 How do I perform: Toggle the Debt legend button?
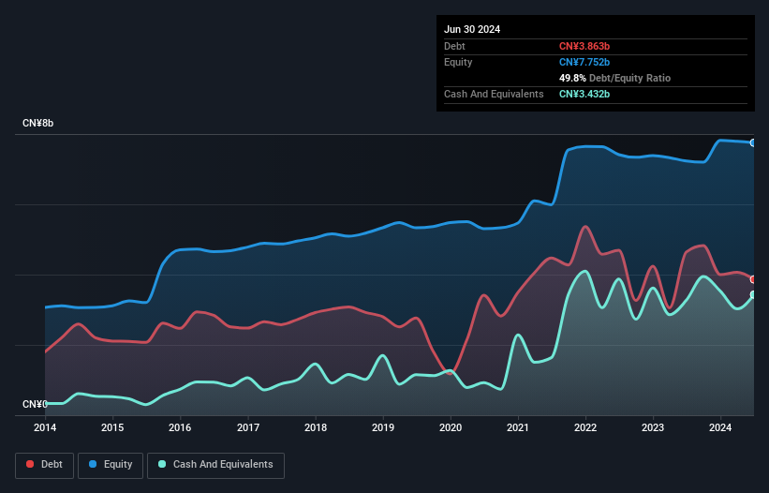pyautogui.click(x=45, y=465)
